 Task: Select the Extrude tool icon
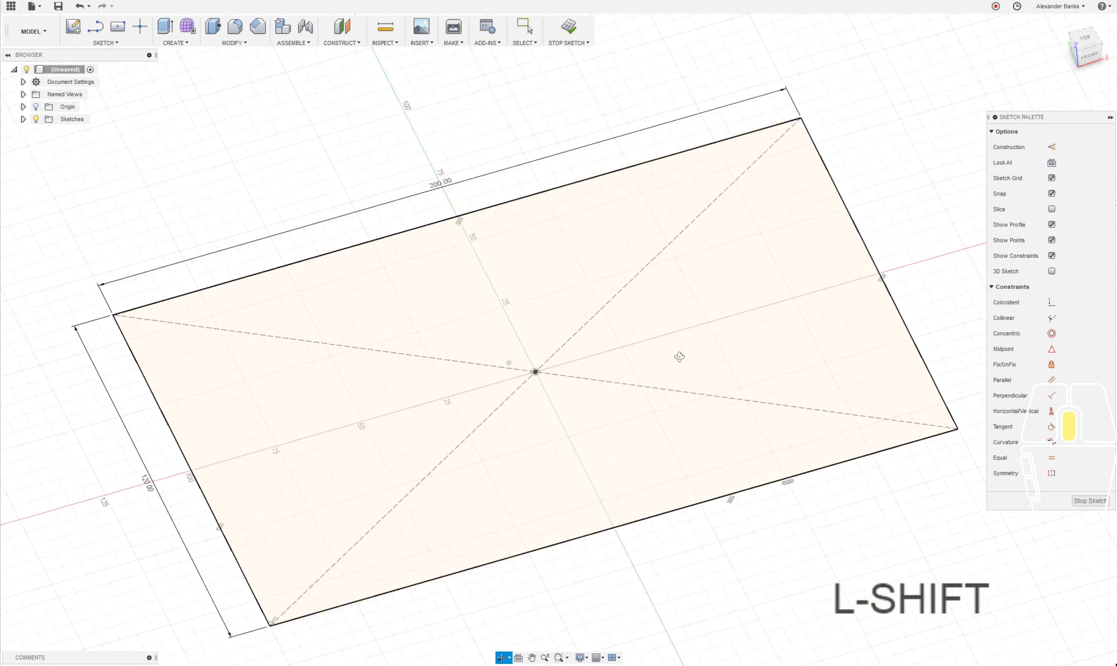coord(165,27)
